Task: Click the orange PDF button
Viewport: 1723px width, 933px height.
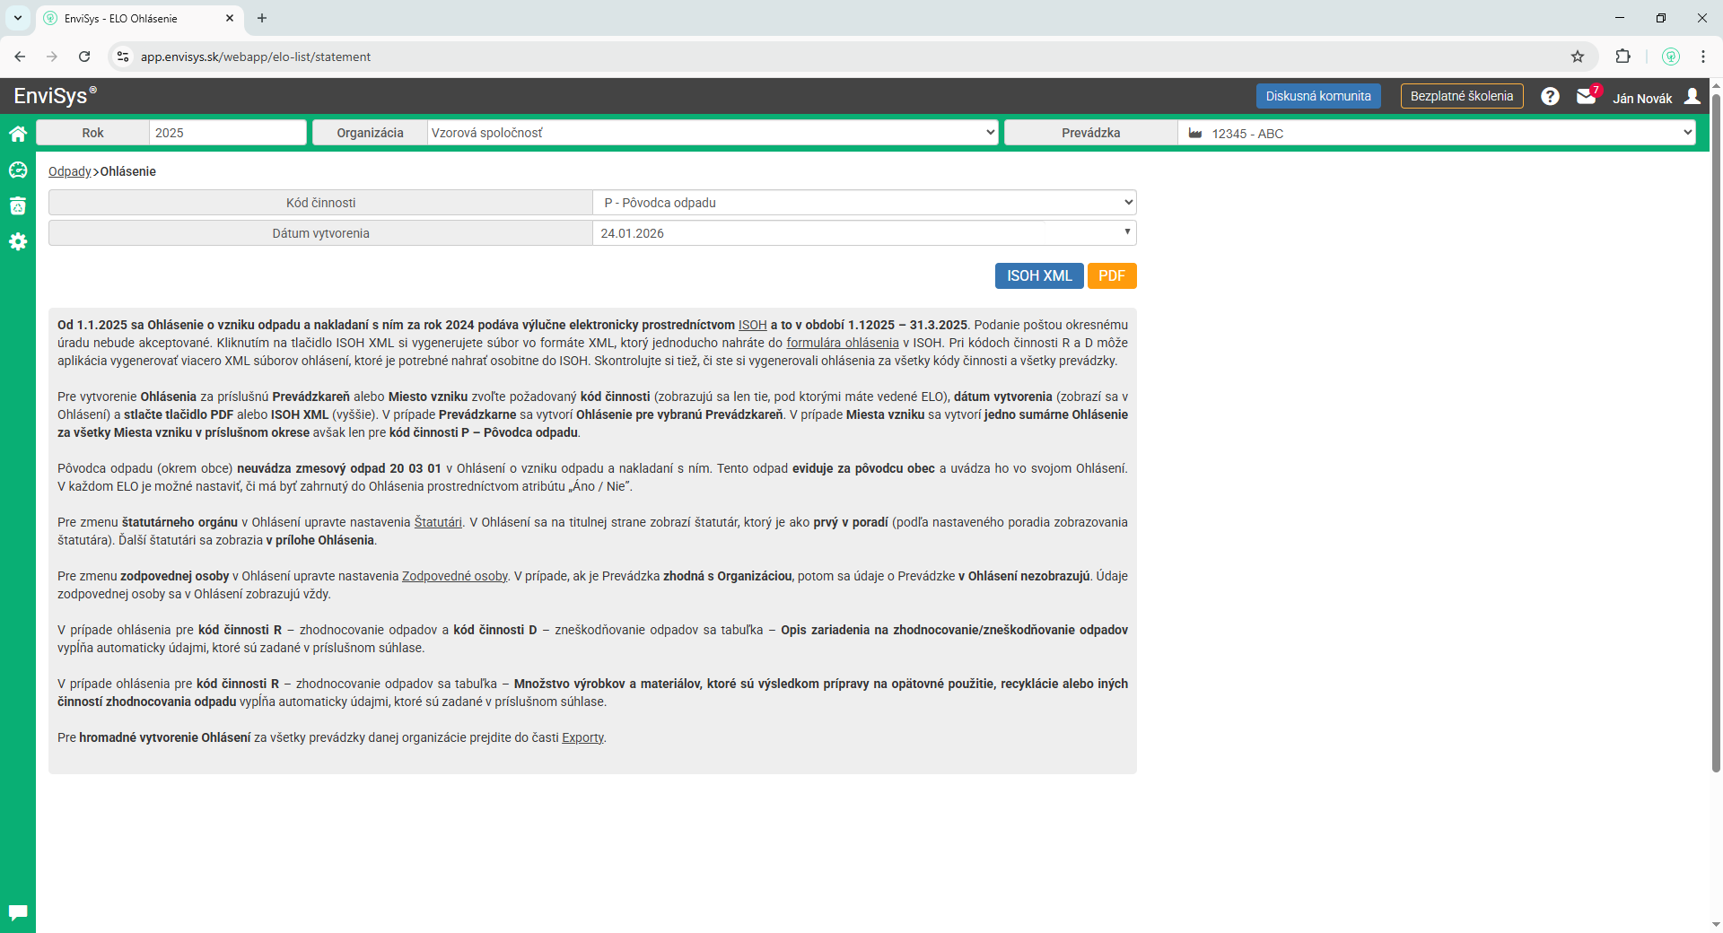Action: [x=1112, y=276]
